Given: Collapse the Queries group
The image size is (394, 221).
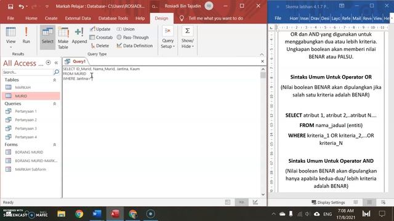Looking at the screenshot, I should 55,104.
